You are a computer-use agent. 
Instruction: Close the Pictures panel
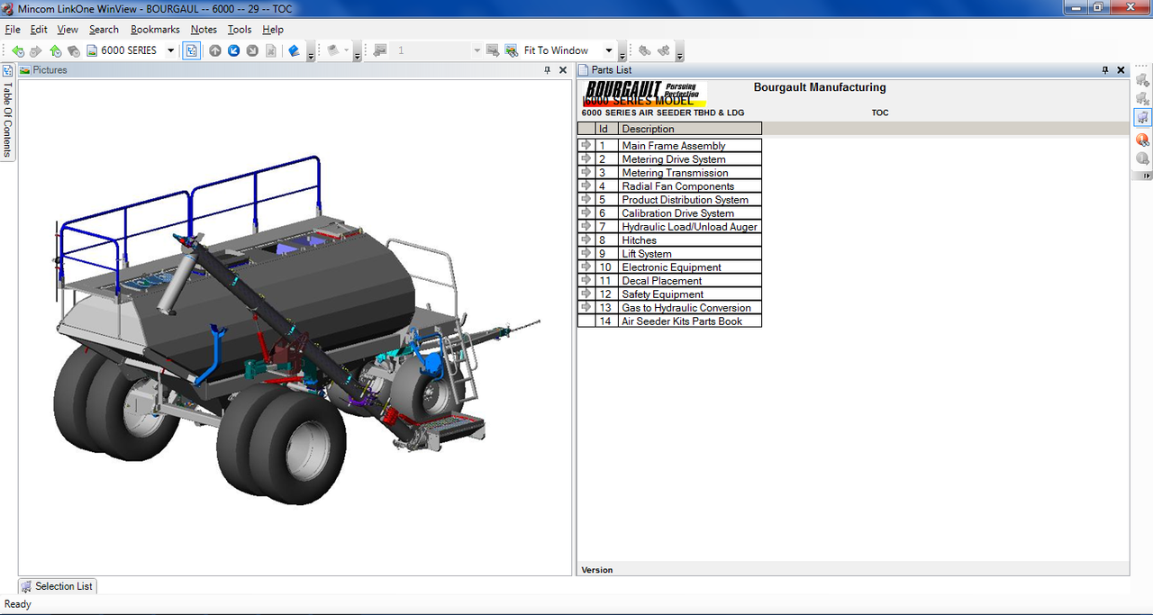[x=563, y=70]
